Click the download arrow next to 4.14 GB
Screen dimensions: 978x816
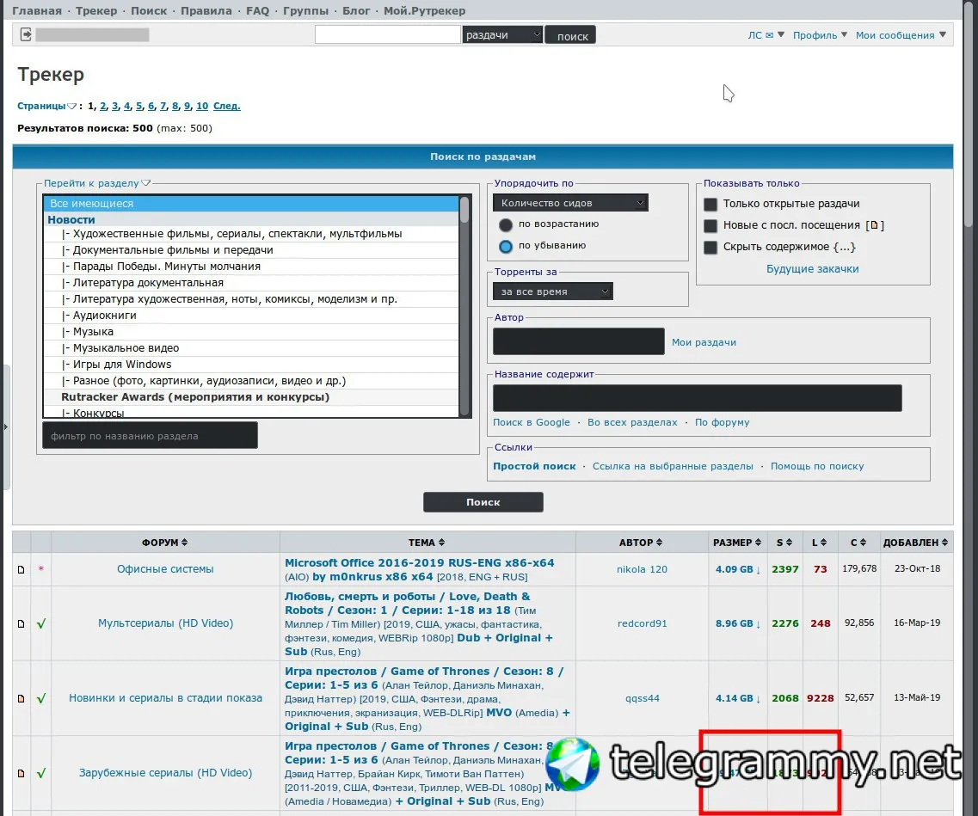coord(759,699)
